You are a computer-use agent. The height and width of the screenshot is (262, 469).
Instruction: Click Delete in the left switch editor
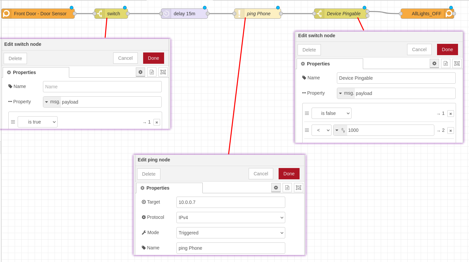click(15, 58)
